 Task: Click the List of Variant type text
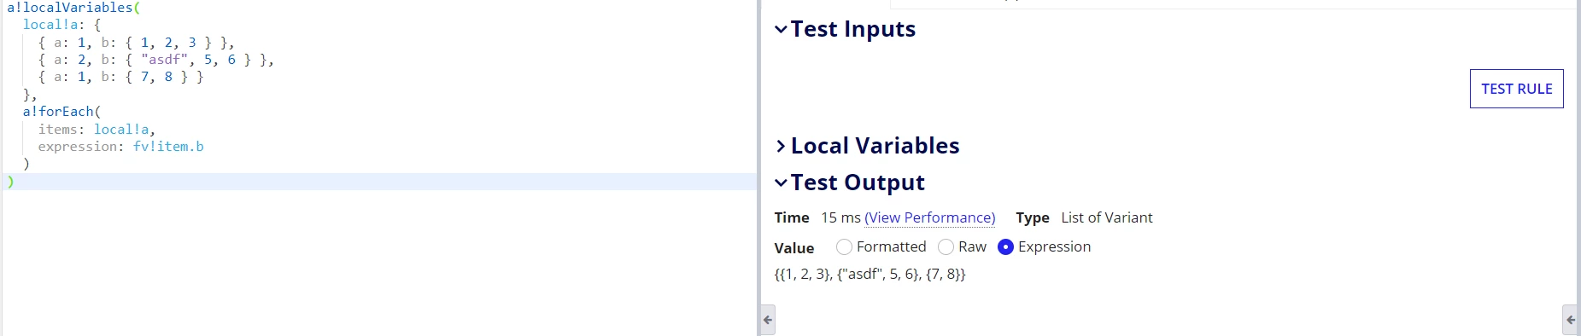1106,217
